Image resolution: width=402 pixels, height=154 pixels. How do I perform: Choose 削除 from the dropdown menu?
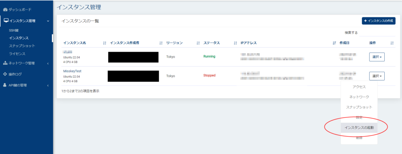click(x=359, y=138)
